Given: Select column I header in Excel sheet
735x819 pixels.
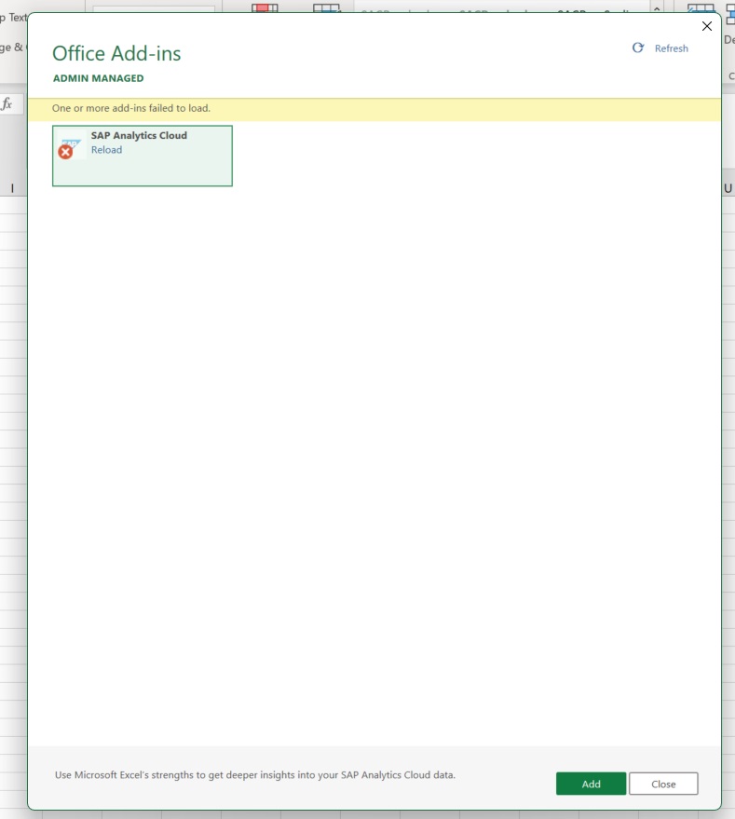Looking at the screenshot, I should 12,188.
